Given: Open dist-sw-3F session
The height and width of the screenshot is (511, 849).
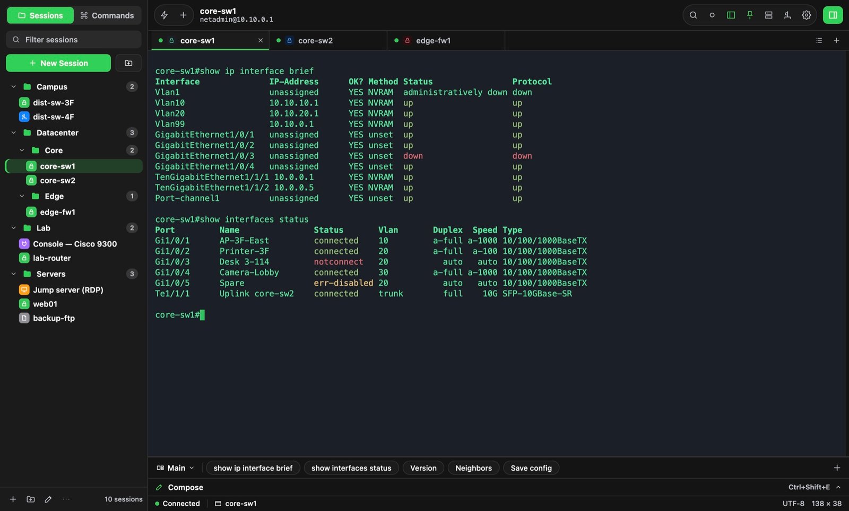Looking at the screenshot, I should pos(74,103).
